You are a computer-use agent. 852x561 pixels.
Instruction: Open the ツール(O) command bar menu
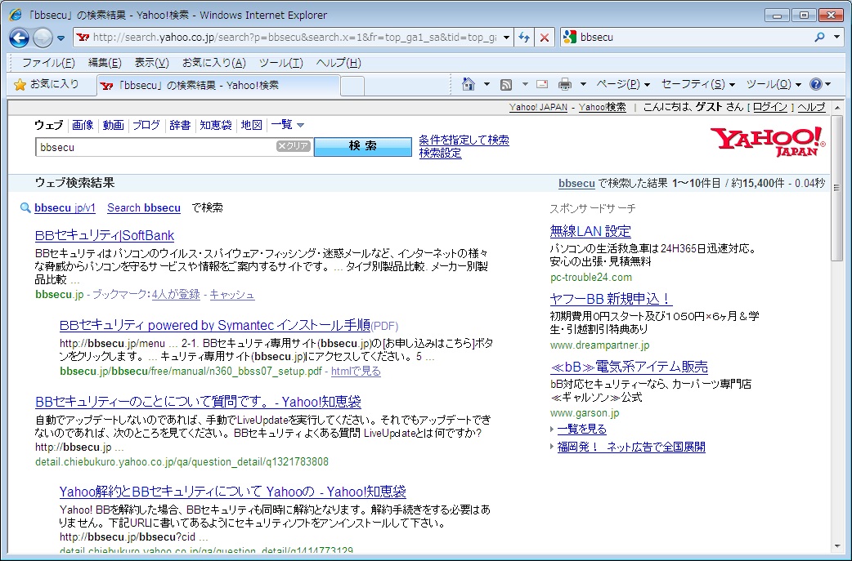(x=774, y=84)
